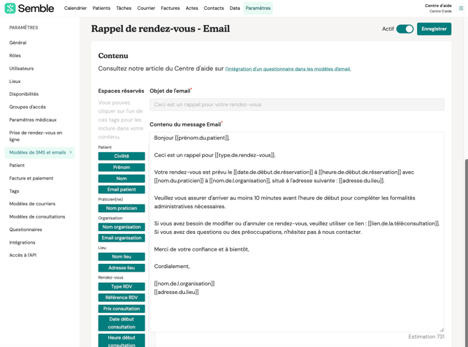Open the hamburger menu icon beside Centre d'aide
The height and width of the screenshot is (347, 468).
pyautogui.click(x=461, y=8)
